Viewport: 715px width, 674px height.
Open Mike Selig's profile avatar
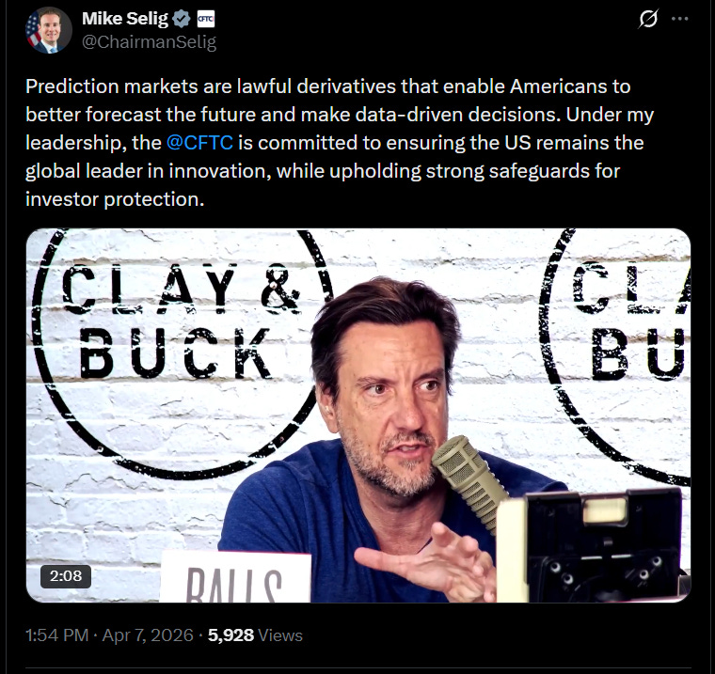tap(48, 30)
